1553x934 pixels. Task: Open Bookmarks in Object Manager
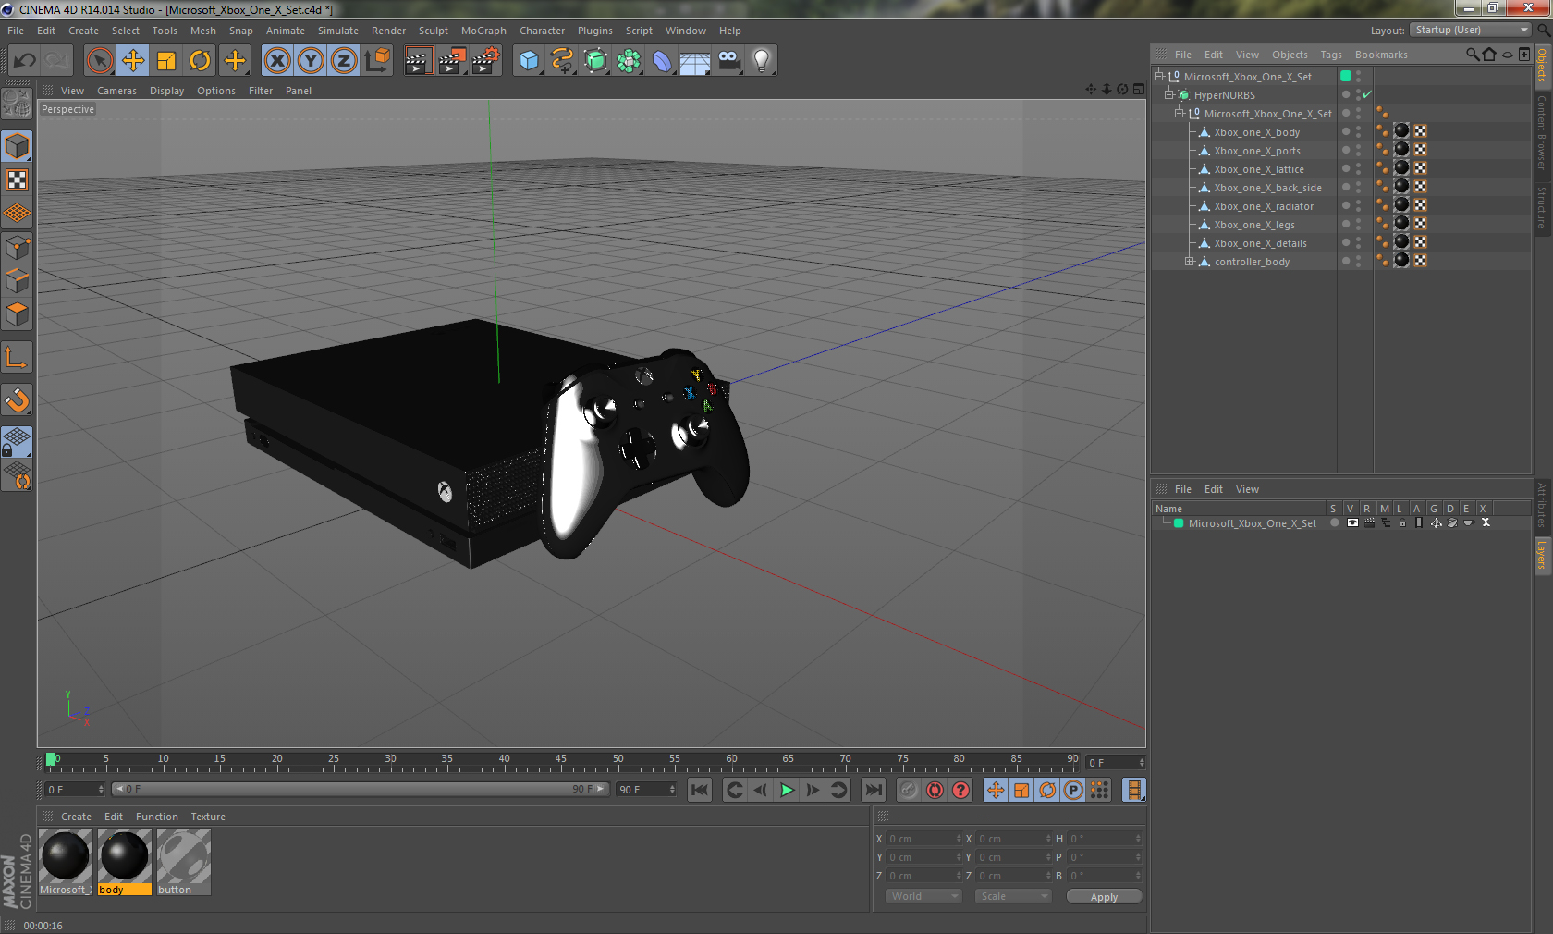click(1381, 55)
